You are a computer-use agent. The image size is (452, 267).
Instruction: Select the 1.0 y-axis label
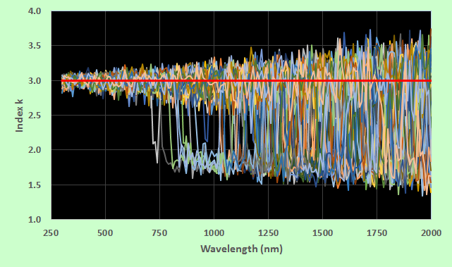tap(35, 220)
